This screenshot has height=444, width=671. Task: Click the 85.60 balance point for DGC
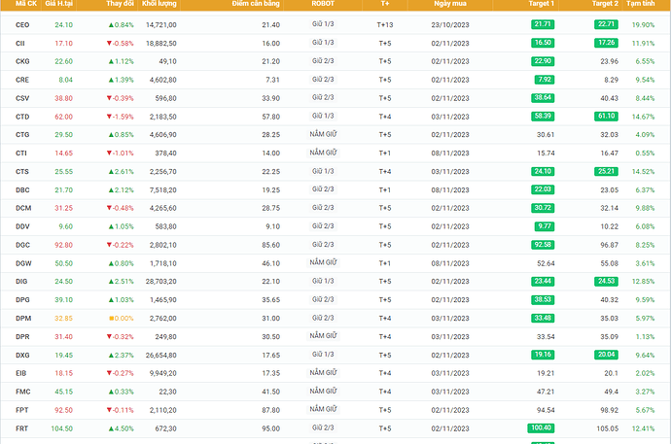pos(271,245)
